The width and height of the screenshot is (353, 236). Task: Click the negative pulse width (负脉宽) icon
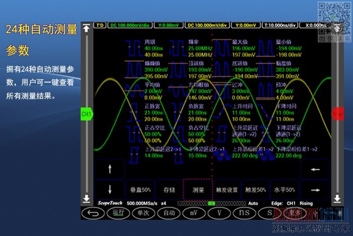tap(178, 112)
